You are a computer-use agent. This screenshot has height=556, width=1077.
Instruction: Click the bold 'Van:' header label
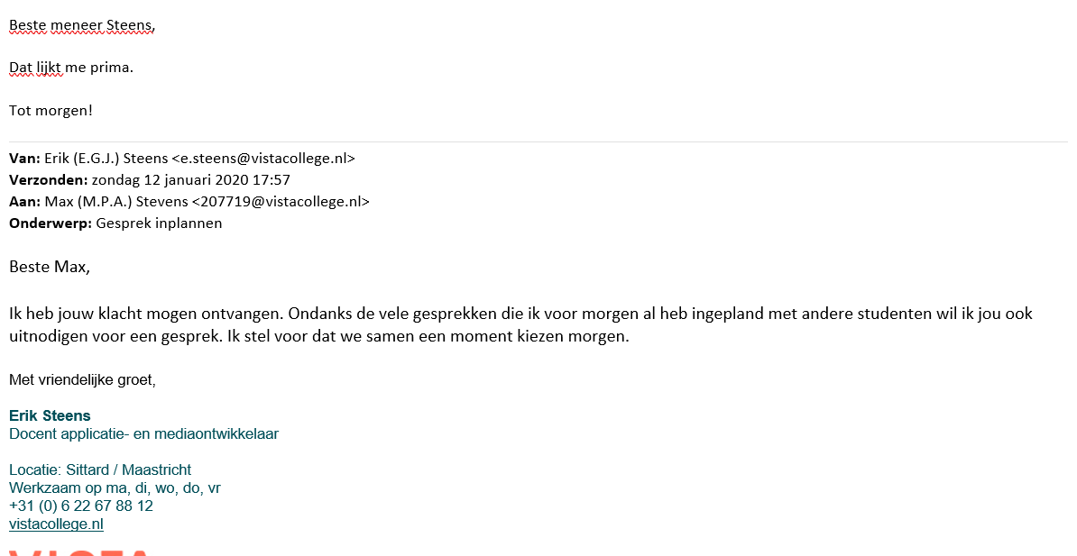click(x=24, y=159)
